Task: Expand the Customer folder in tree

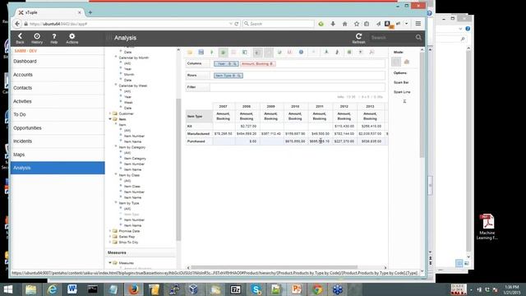Action: coord(110,113)
